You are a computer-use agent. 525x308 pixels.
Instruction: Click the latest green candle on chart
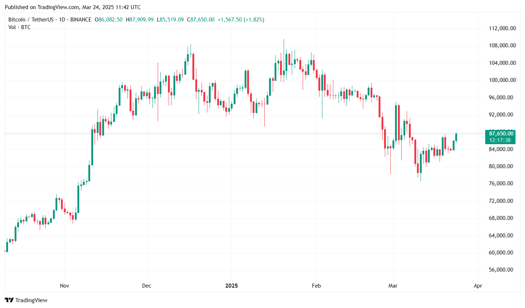point(456,137)
